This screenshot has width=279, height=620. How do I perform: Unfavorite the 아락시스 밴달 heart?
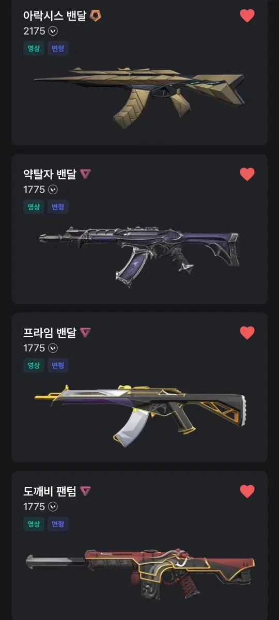pyautogui.click(x=247, y=16)
